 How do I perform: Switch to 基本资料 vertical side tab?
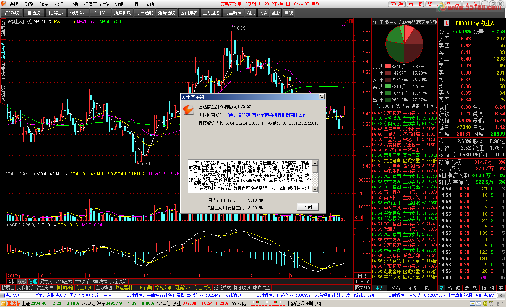(3, 71)
